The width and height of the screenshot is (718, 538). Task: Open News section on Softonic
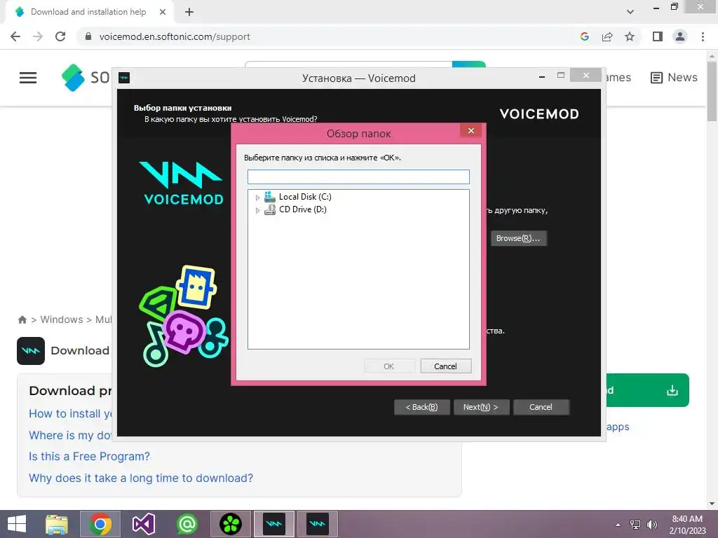click(x=674, y=77)
